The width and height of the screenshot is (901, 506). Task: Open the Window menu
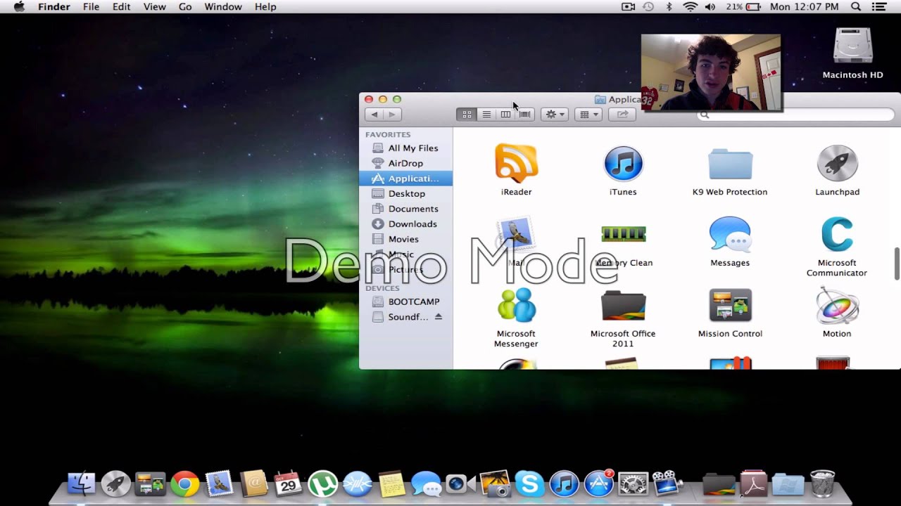(223, 6)
